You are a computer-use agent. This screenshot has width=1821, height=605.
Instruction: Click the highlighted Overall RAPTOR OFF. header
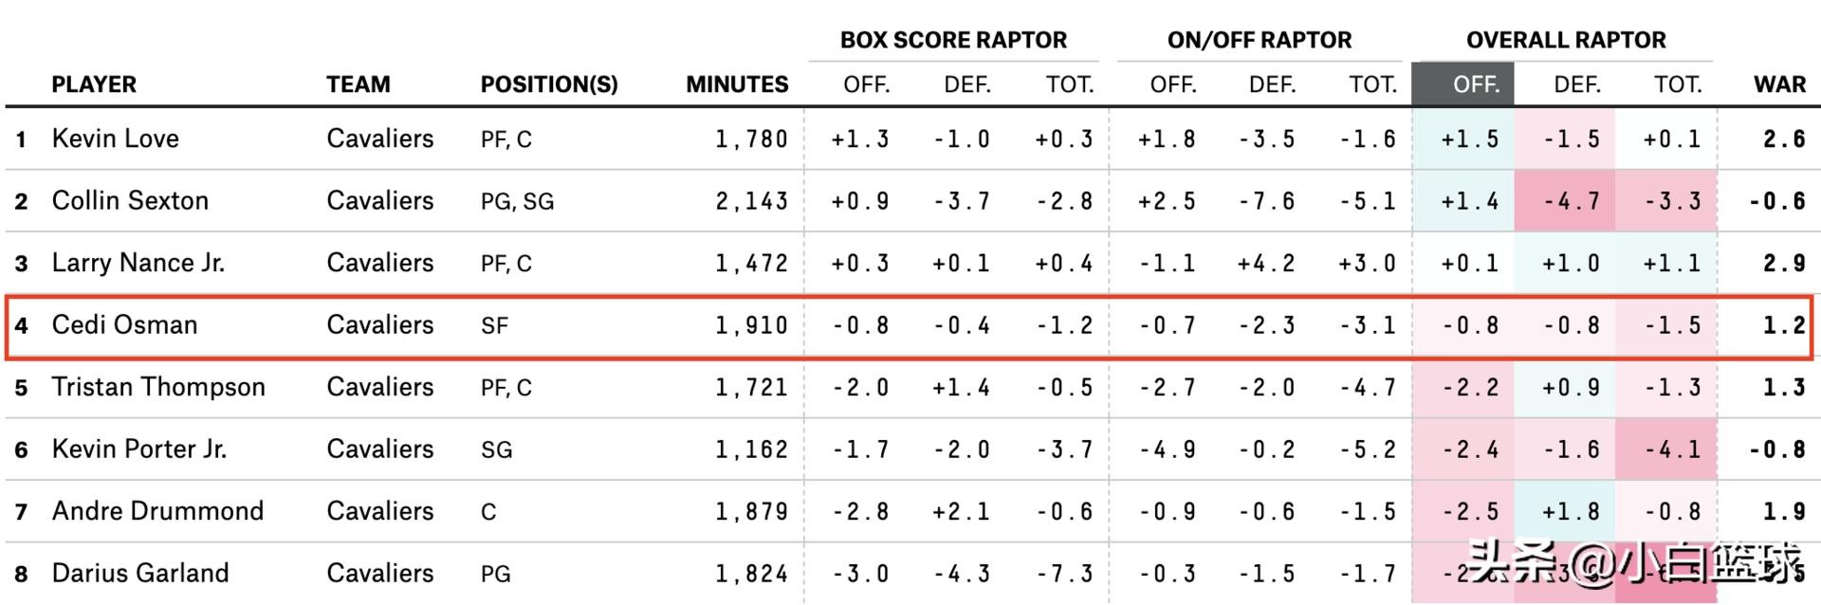(x=1475, y=84)
